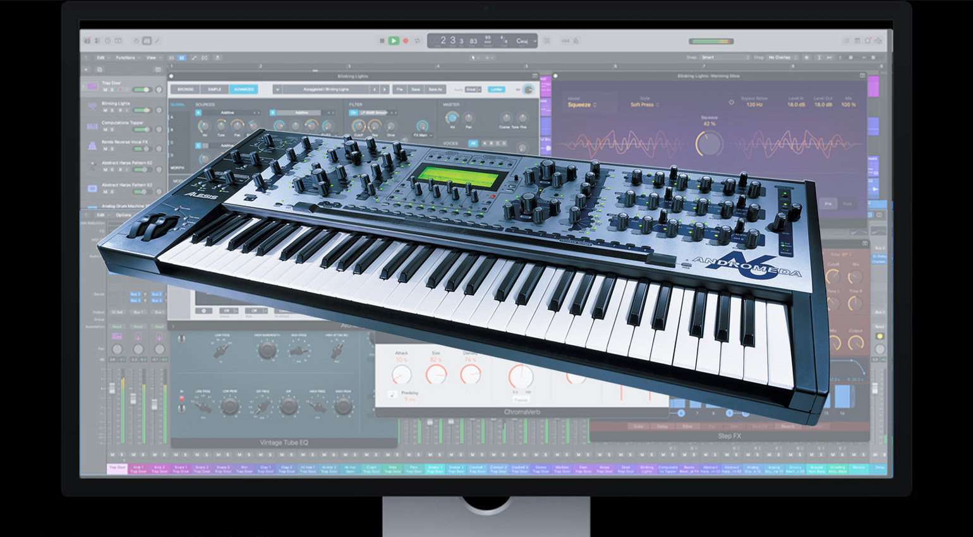Screen dimensions: 973x537
Task: Toggle source A on in Alchemy
Action: coord(198,112)
